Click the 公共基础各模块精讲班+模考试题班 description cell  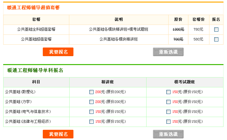[x=118, y=29]
